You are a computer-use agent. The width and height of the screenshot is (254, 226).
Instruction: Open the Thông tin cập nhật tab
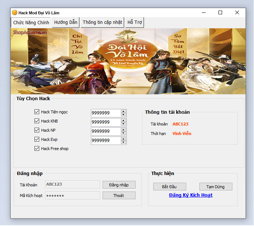pyautogui.click(x=102, y=22)
